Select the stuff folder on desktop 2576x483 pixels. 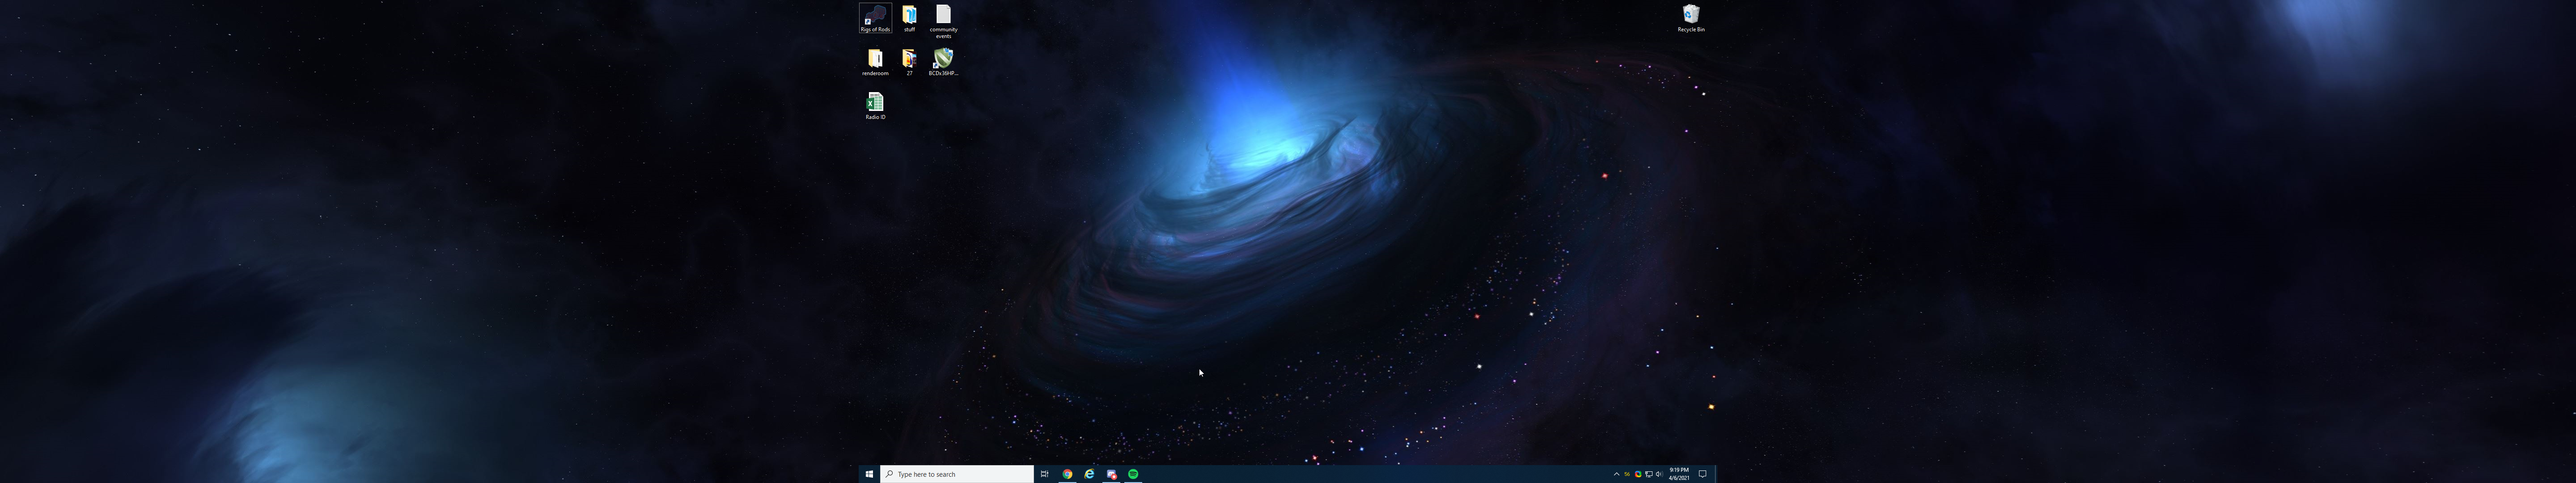tap(909, 16)
